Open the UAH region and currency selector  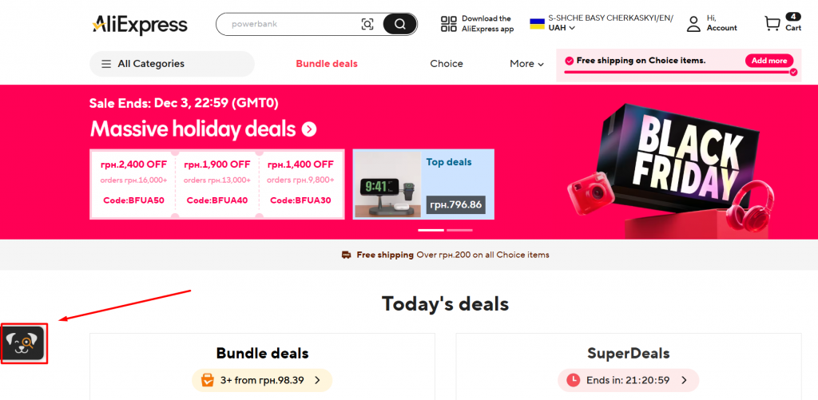[x=562, y=28]
